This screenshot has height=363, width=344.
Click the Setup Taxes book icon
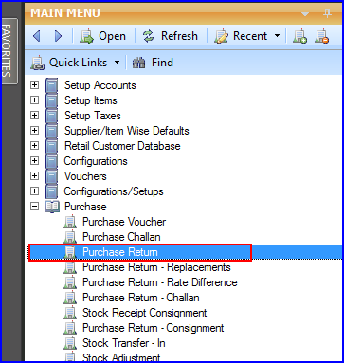coord(52,116)
